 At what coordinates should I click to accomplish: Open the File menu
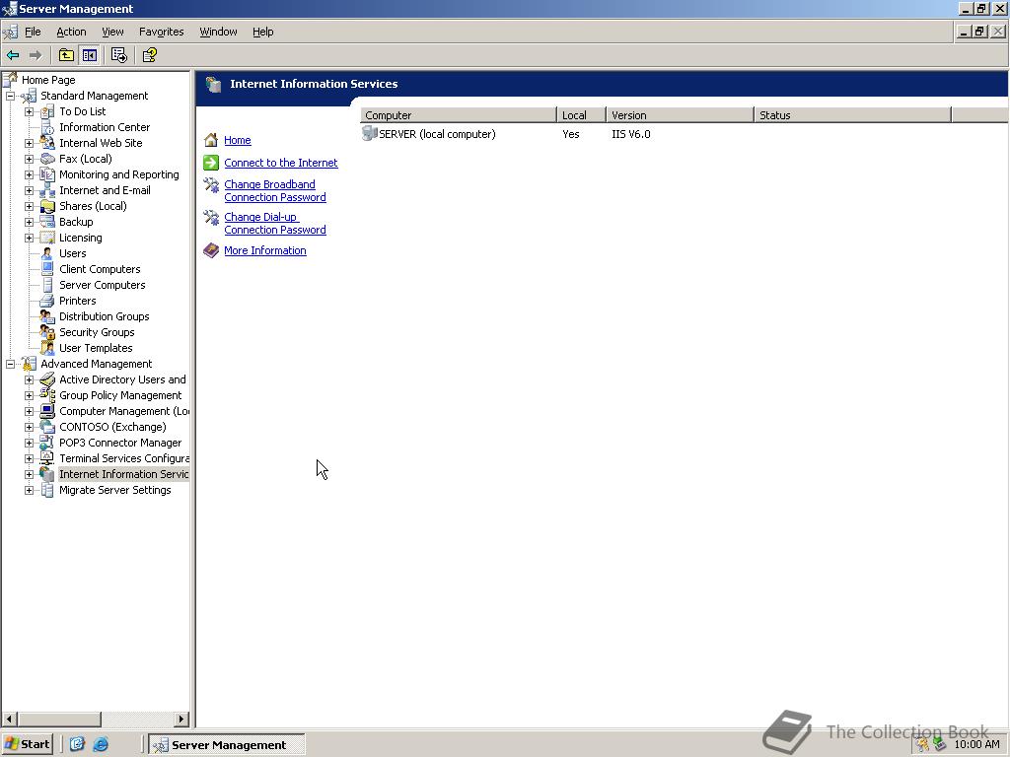[x=33, y=32]
